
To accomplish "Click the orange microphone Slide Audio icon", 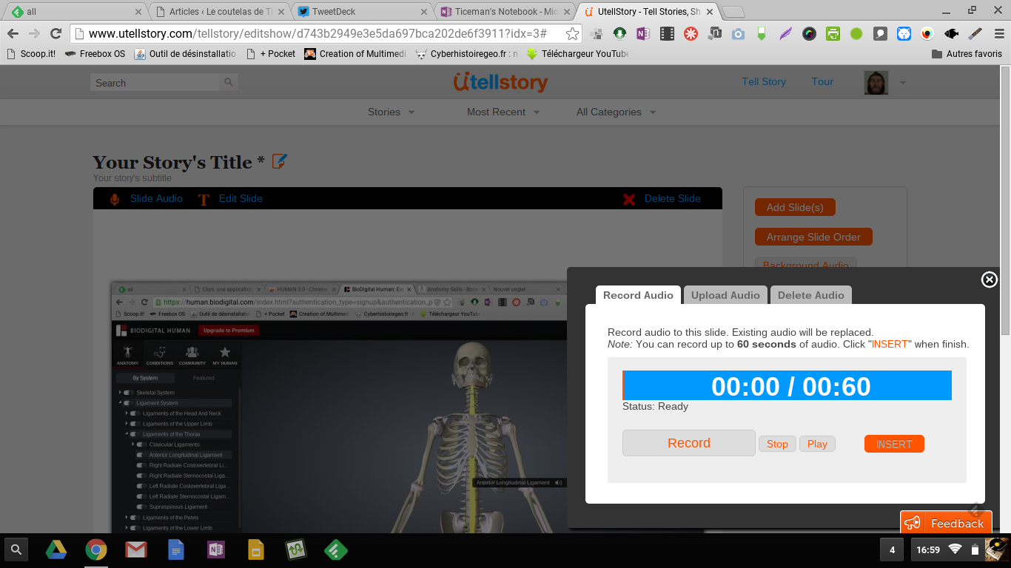I will (114, 199).
